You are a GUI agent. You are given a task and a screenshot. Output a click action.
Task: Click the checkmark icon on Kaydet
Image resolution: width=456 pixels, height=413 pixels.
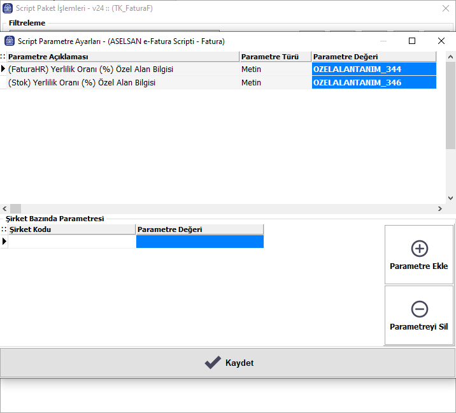(x=213, y=363)
